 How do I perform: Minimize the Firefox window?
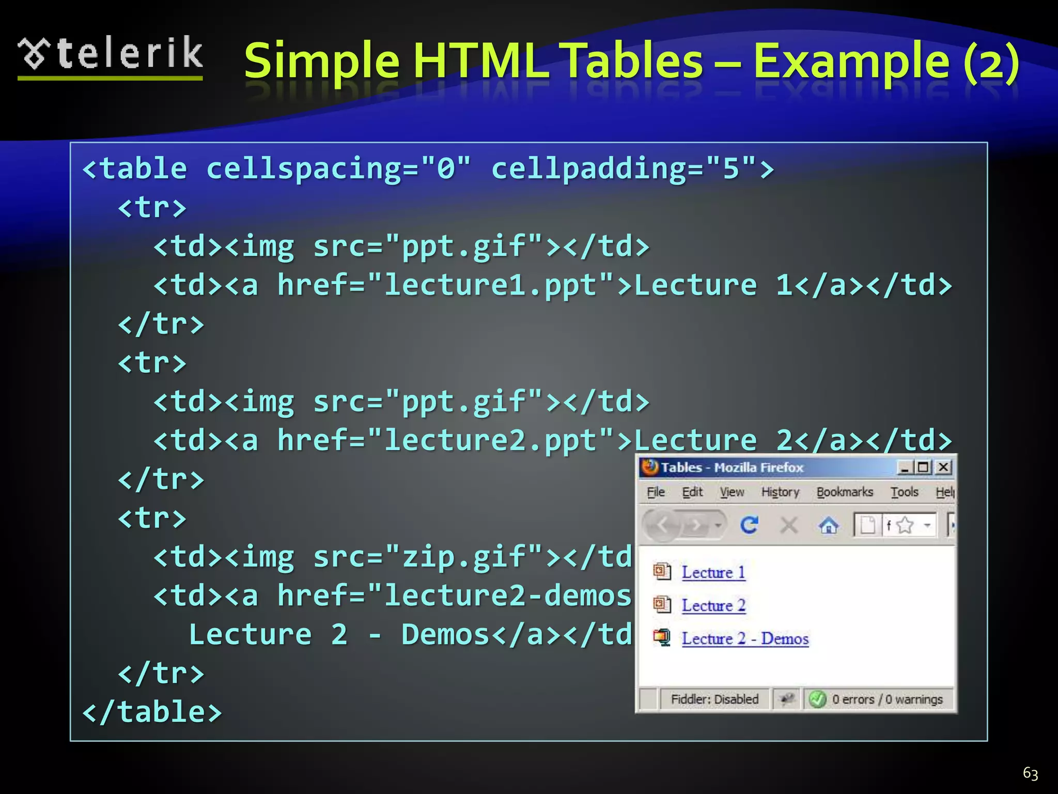click(904, 467)
